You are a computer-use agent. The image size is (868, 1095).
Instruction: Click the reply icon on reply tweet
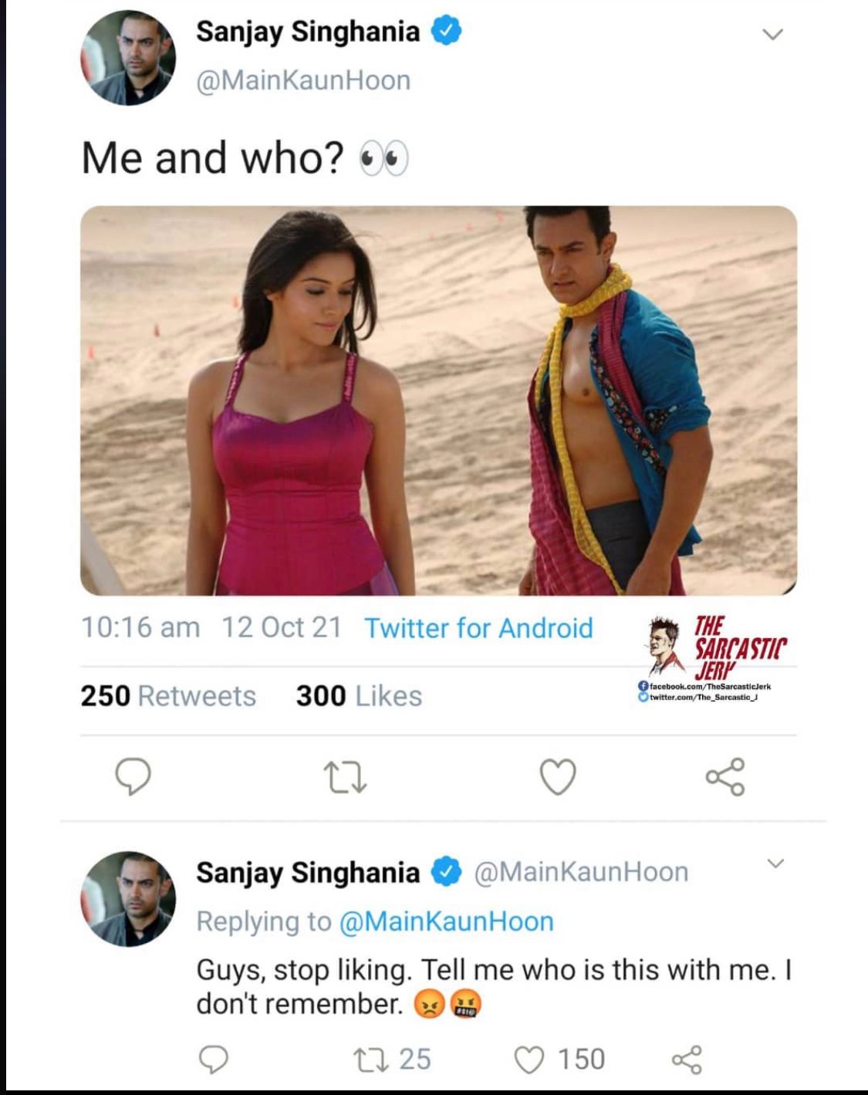pyautogui.click(x=214, y=1060)
